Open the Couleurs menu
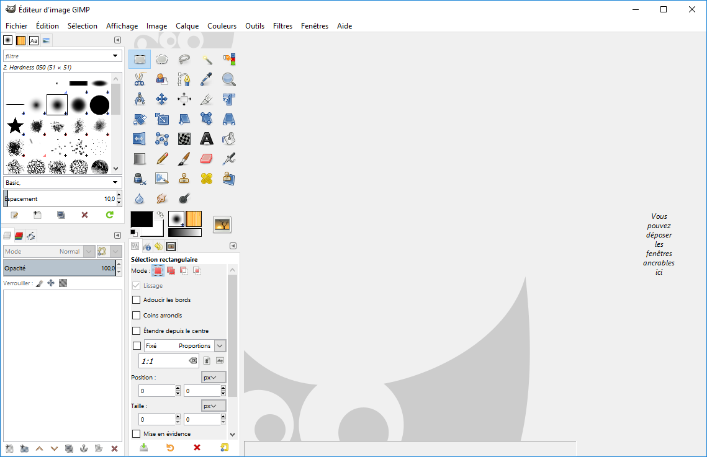707x457 pixels. (x=222, y=25)
